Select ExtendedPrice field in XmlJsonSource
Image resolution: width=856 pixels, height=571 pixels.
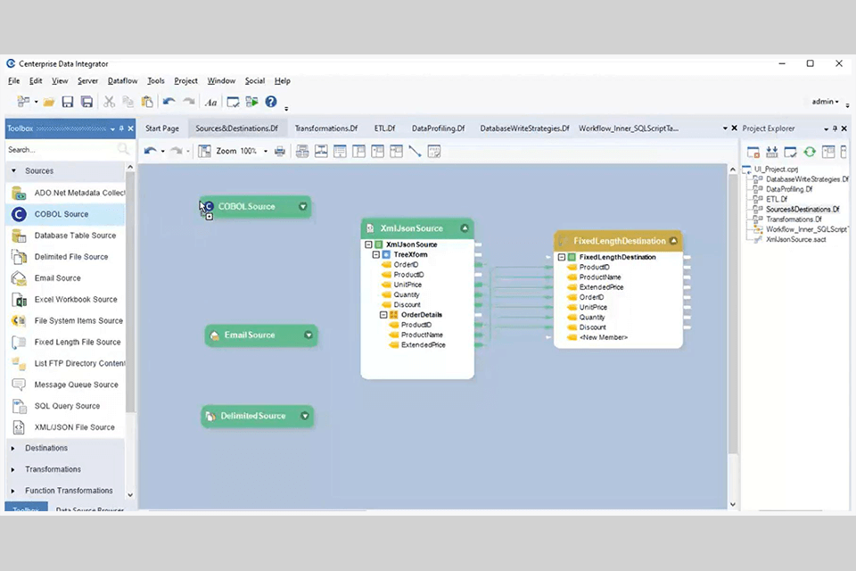tap(423, 344)
